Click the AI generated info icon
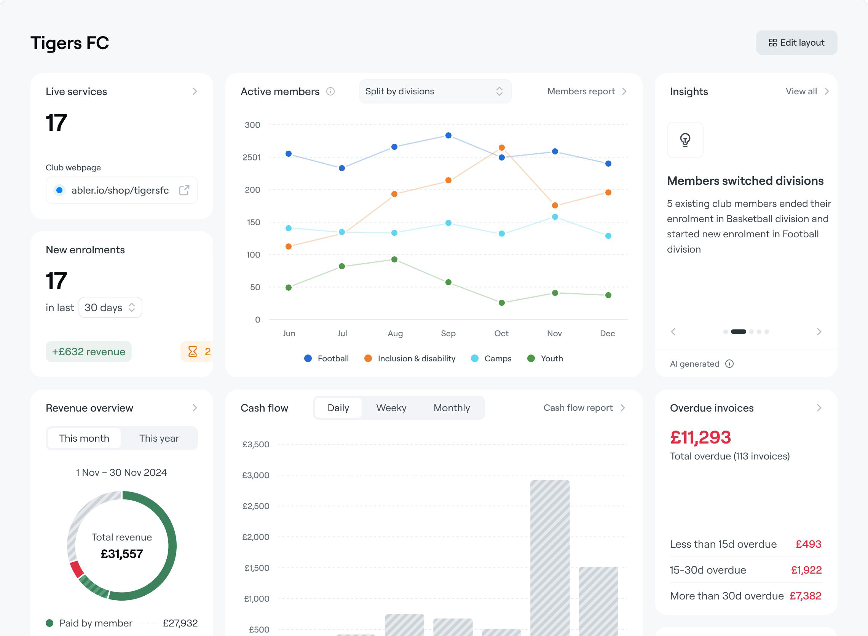 pos(729,364)
